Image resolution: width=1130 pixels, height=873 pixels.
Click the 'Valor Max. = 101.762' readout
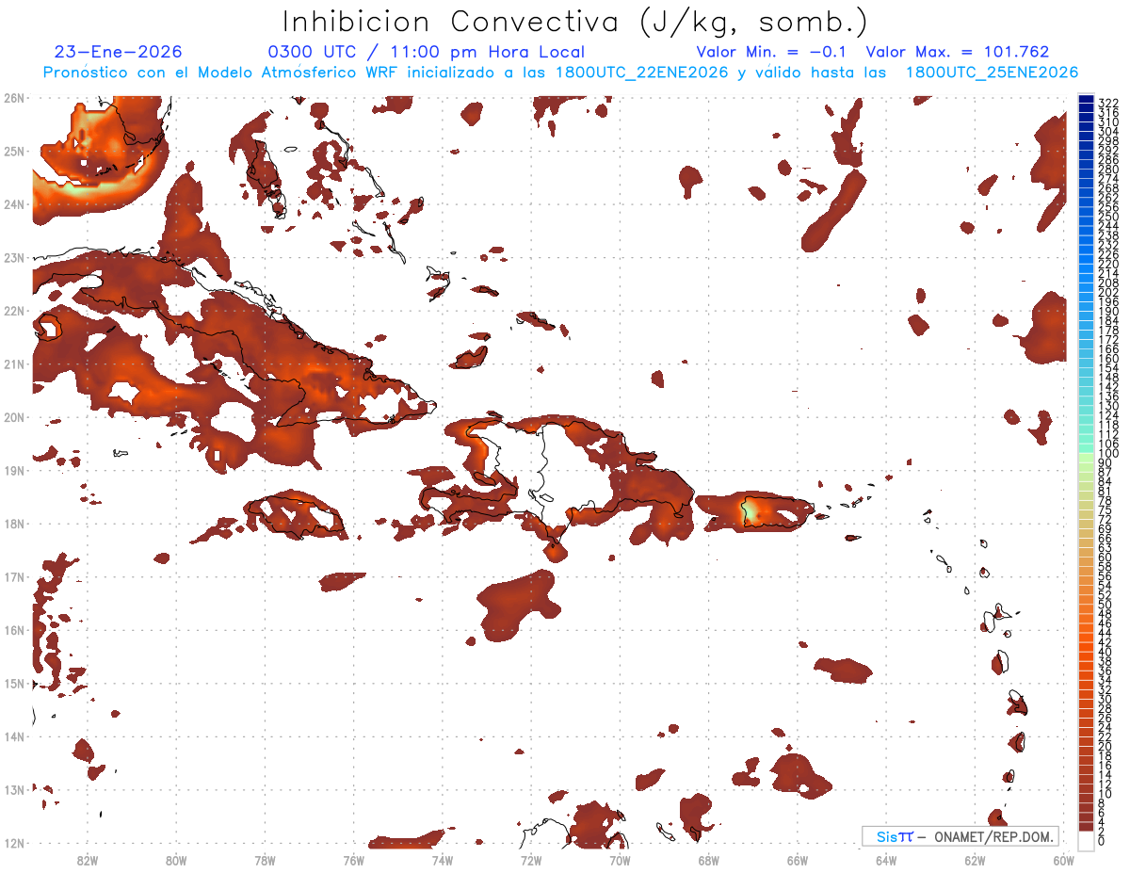pyautogui.click(x=957, y=53)
